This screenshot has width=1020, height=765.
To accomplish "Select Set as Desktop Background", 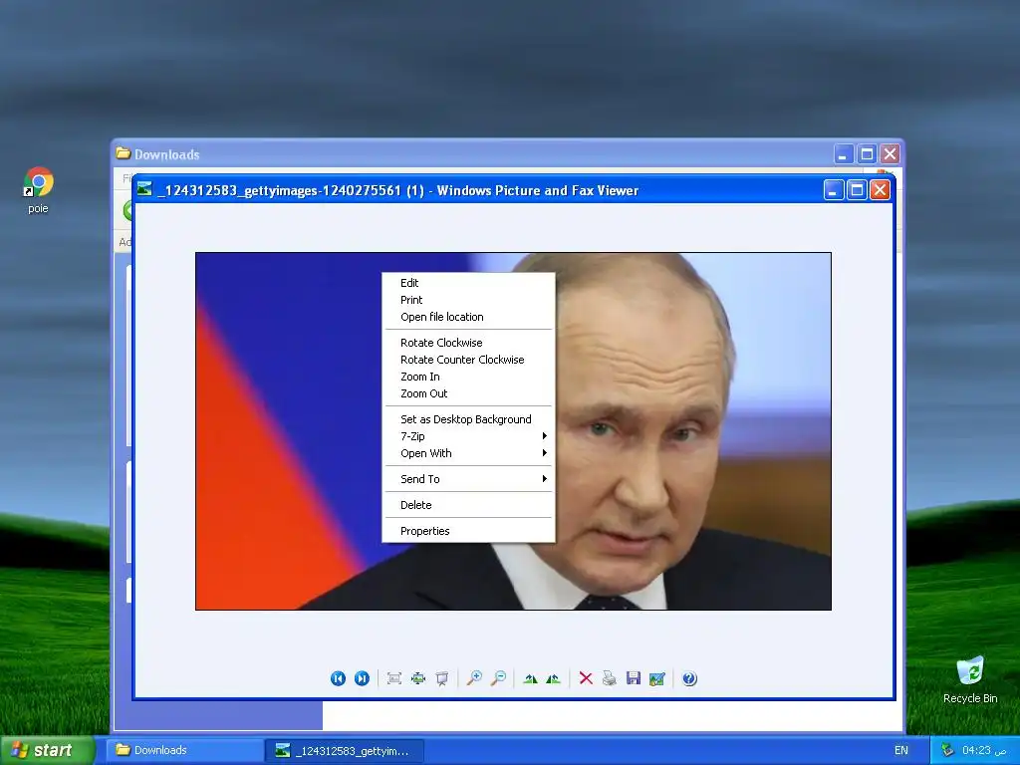I will point(468,419).
